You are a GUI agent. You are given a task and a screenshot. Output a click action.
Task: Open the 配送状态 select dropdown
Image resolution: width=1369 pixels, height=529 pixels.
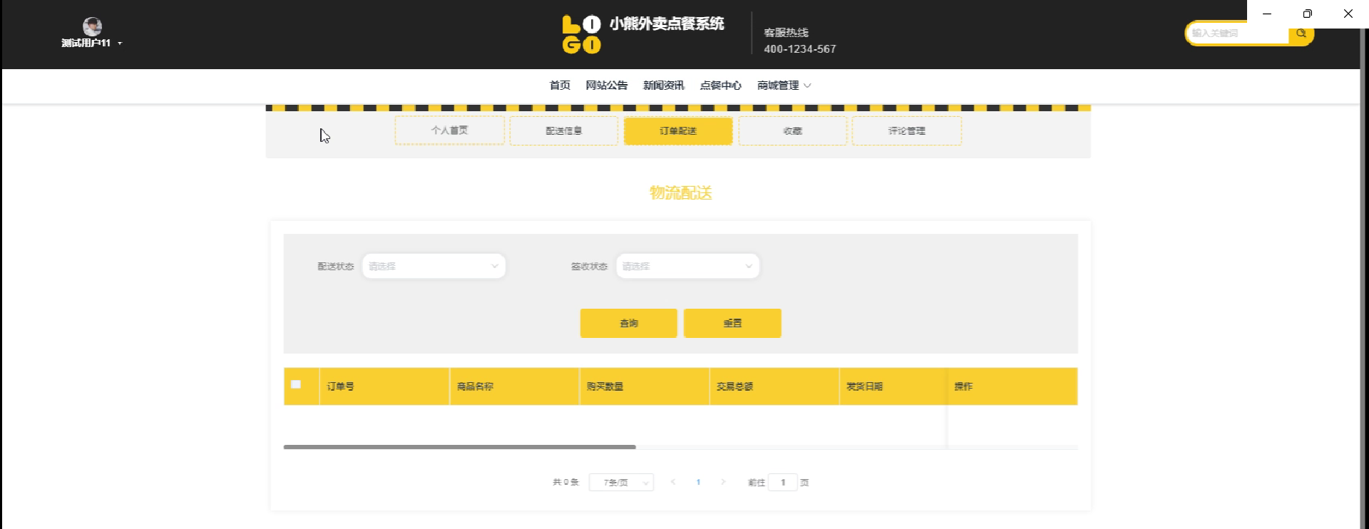[x=434, y=266]
